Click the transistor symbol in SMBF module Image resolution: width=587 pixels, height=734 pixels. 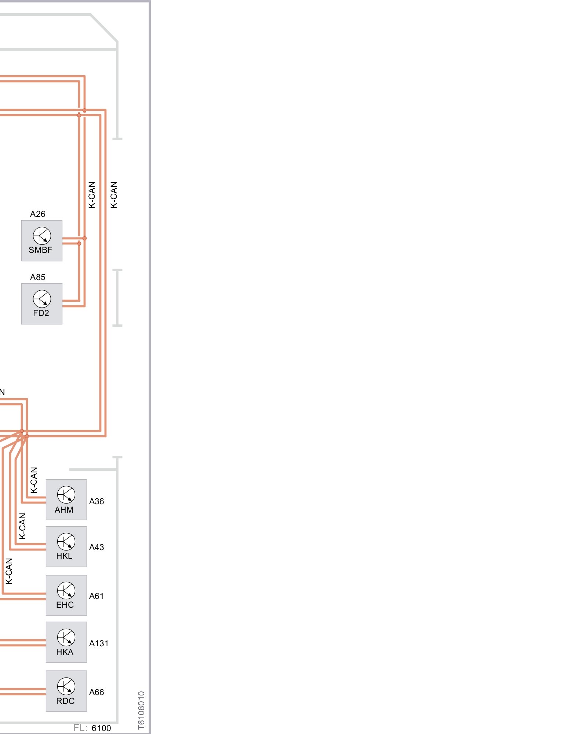(x=42, y=236)
